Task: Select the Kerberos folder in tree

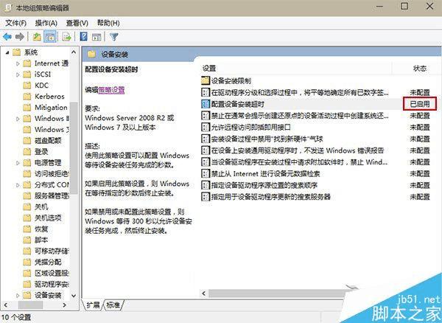Action: [43, 97]
